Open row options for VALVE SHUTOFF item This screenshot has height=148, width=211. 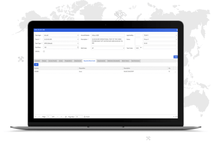pos(175,71)
